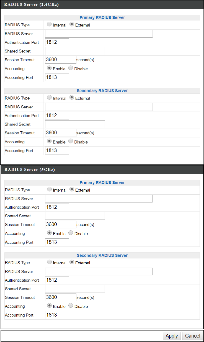Viewport: 204px width, 342px height.
Task: Click 5GHz Secondary Shared Secret field
Action: (x=75, y=289)
